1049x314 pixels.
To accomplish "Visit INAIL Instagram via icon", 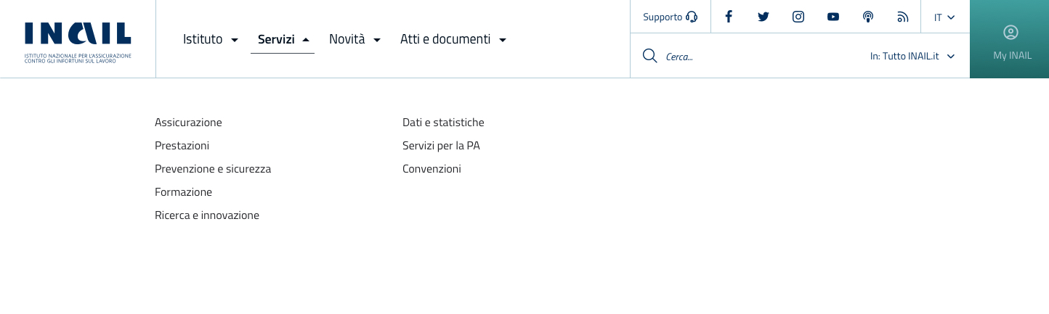I will (798, 17).
